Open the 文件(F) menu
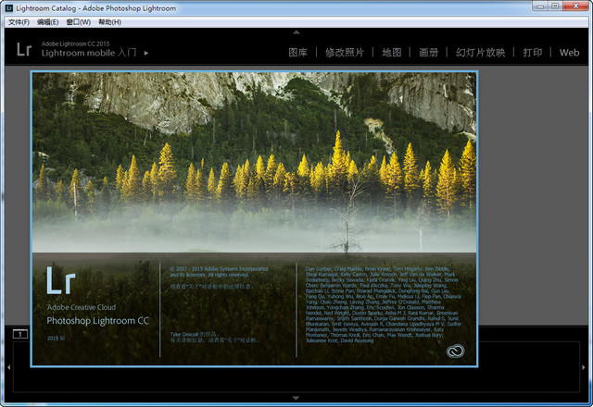 (x=19, y=21)
